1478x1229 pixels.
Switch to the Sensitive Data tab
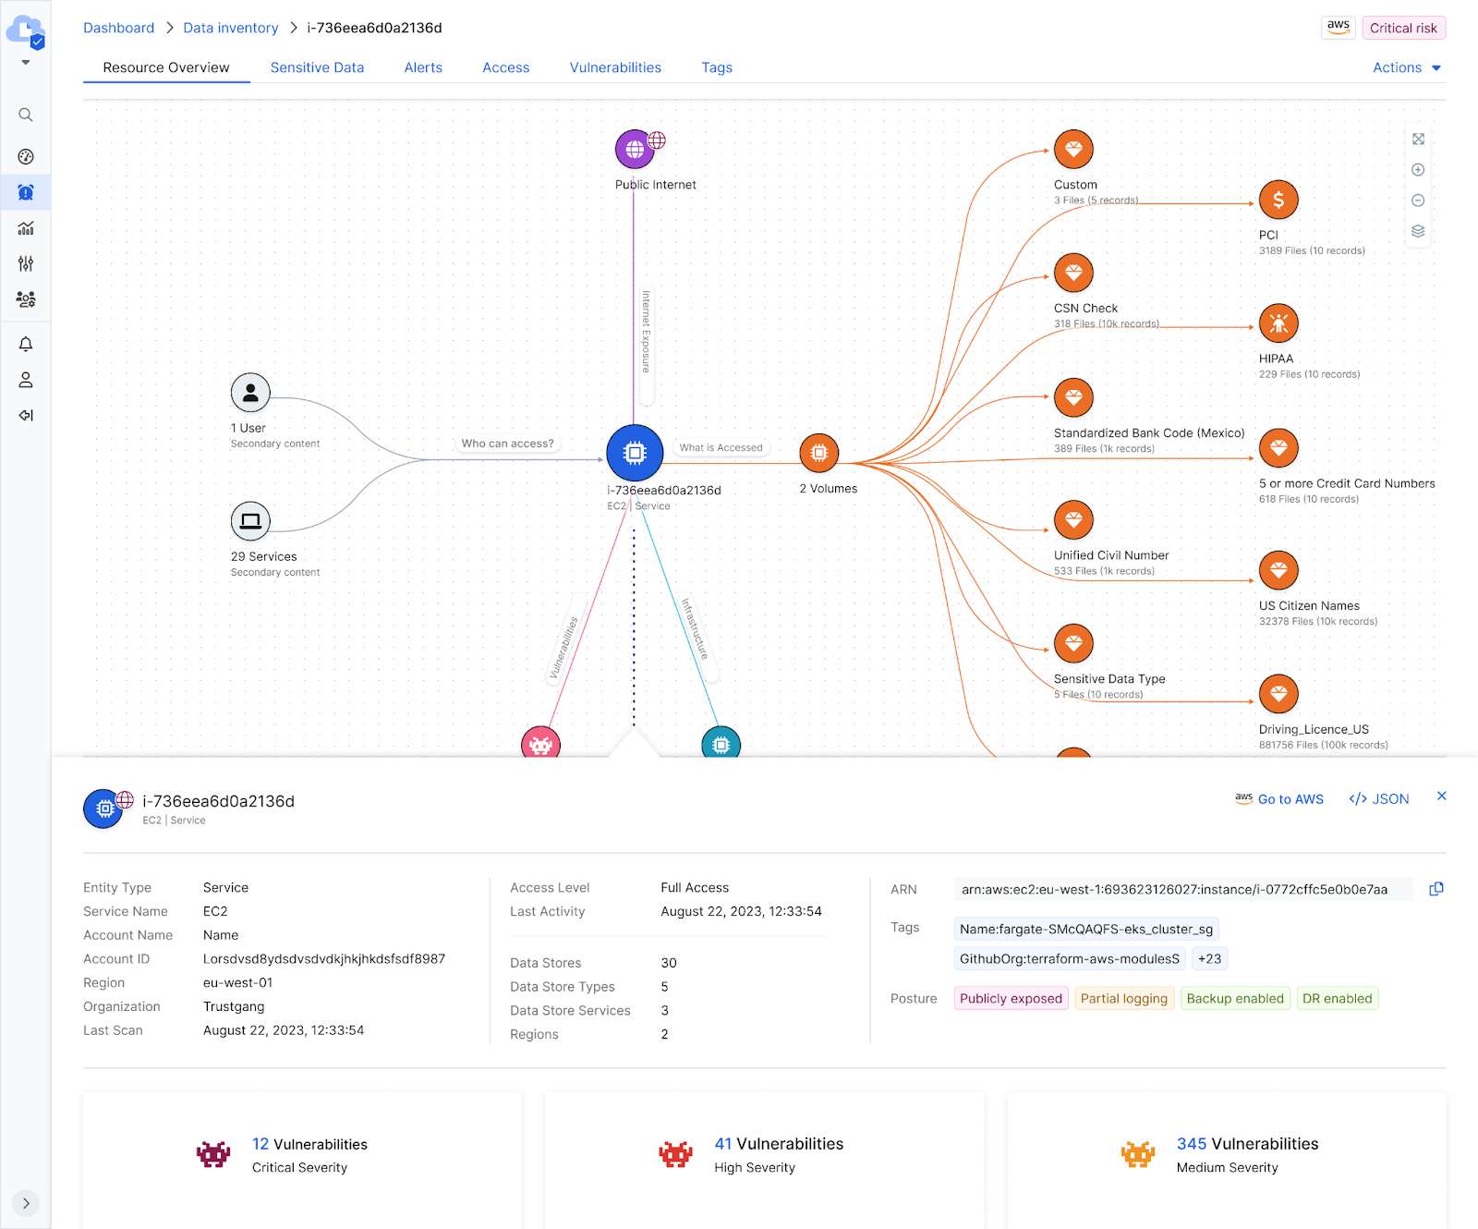(x=317, y=67)
